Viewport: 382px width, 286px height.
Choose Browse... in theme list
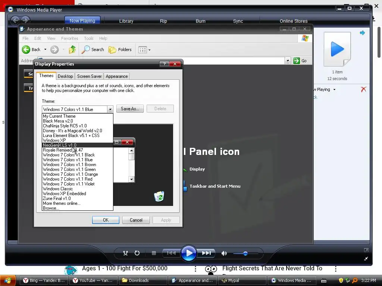pos(78,208)
